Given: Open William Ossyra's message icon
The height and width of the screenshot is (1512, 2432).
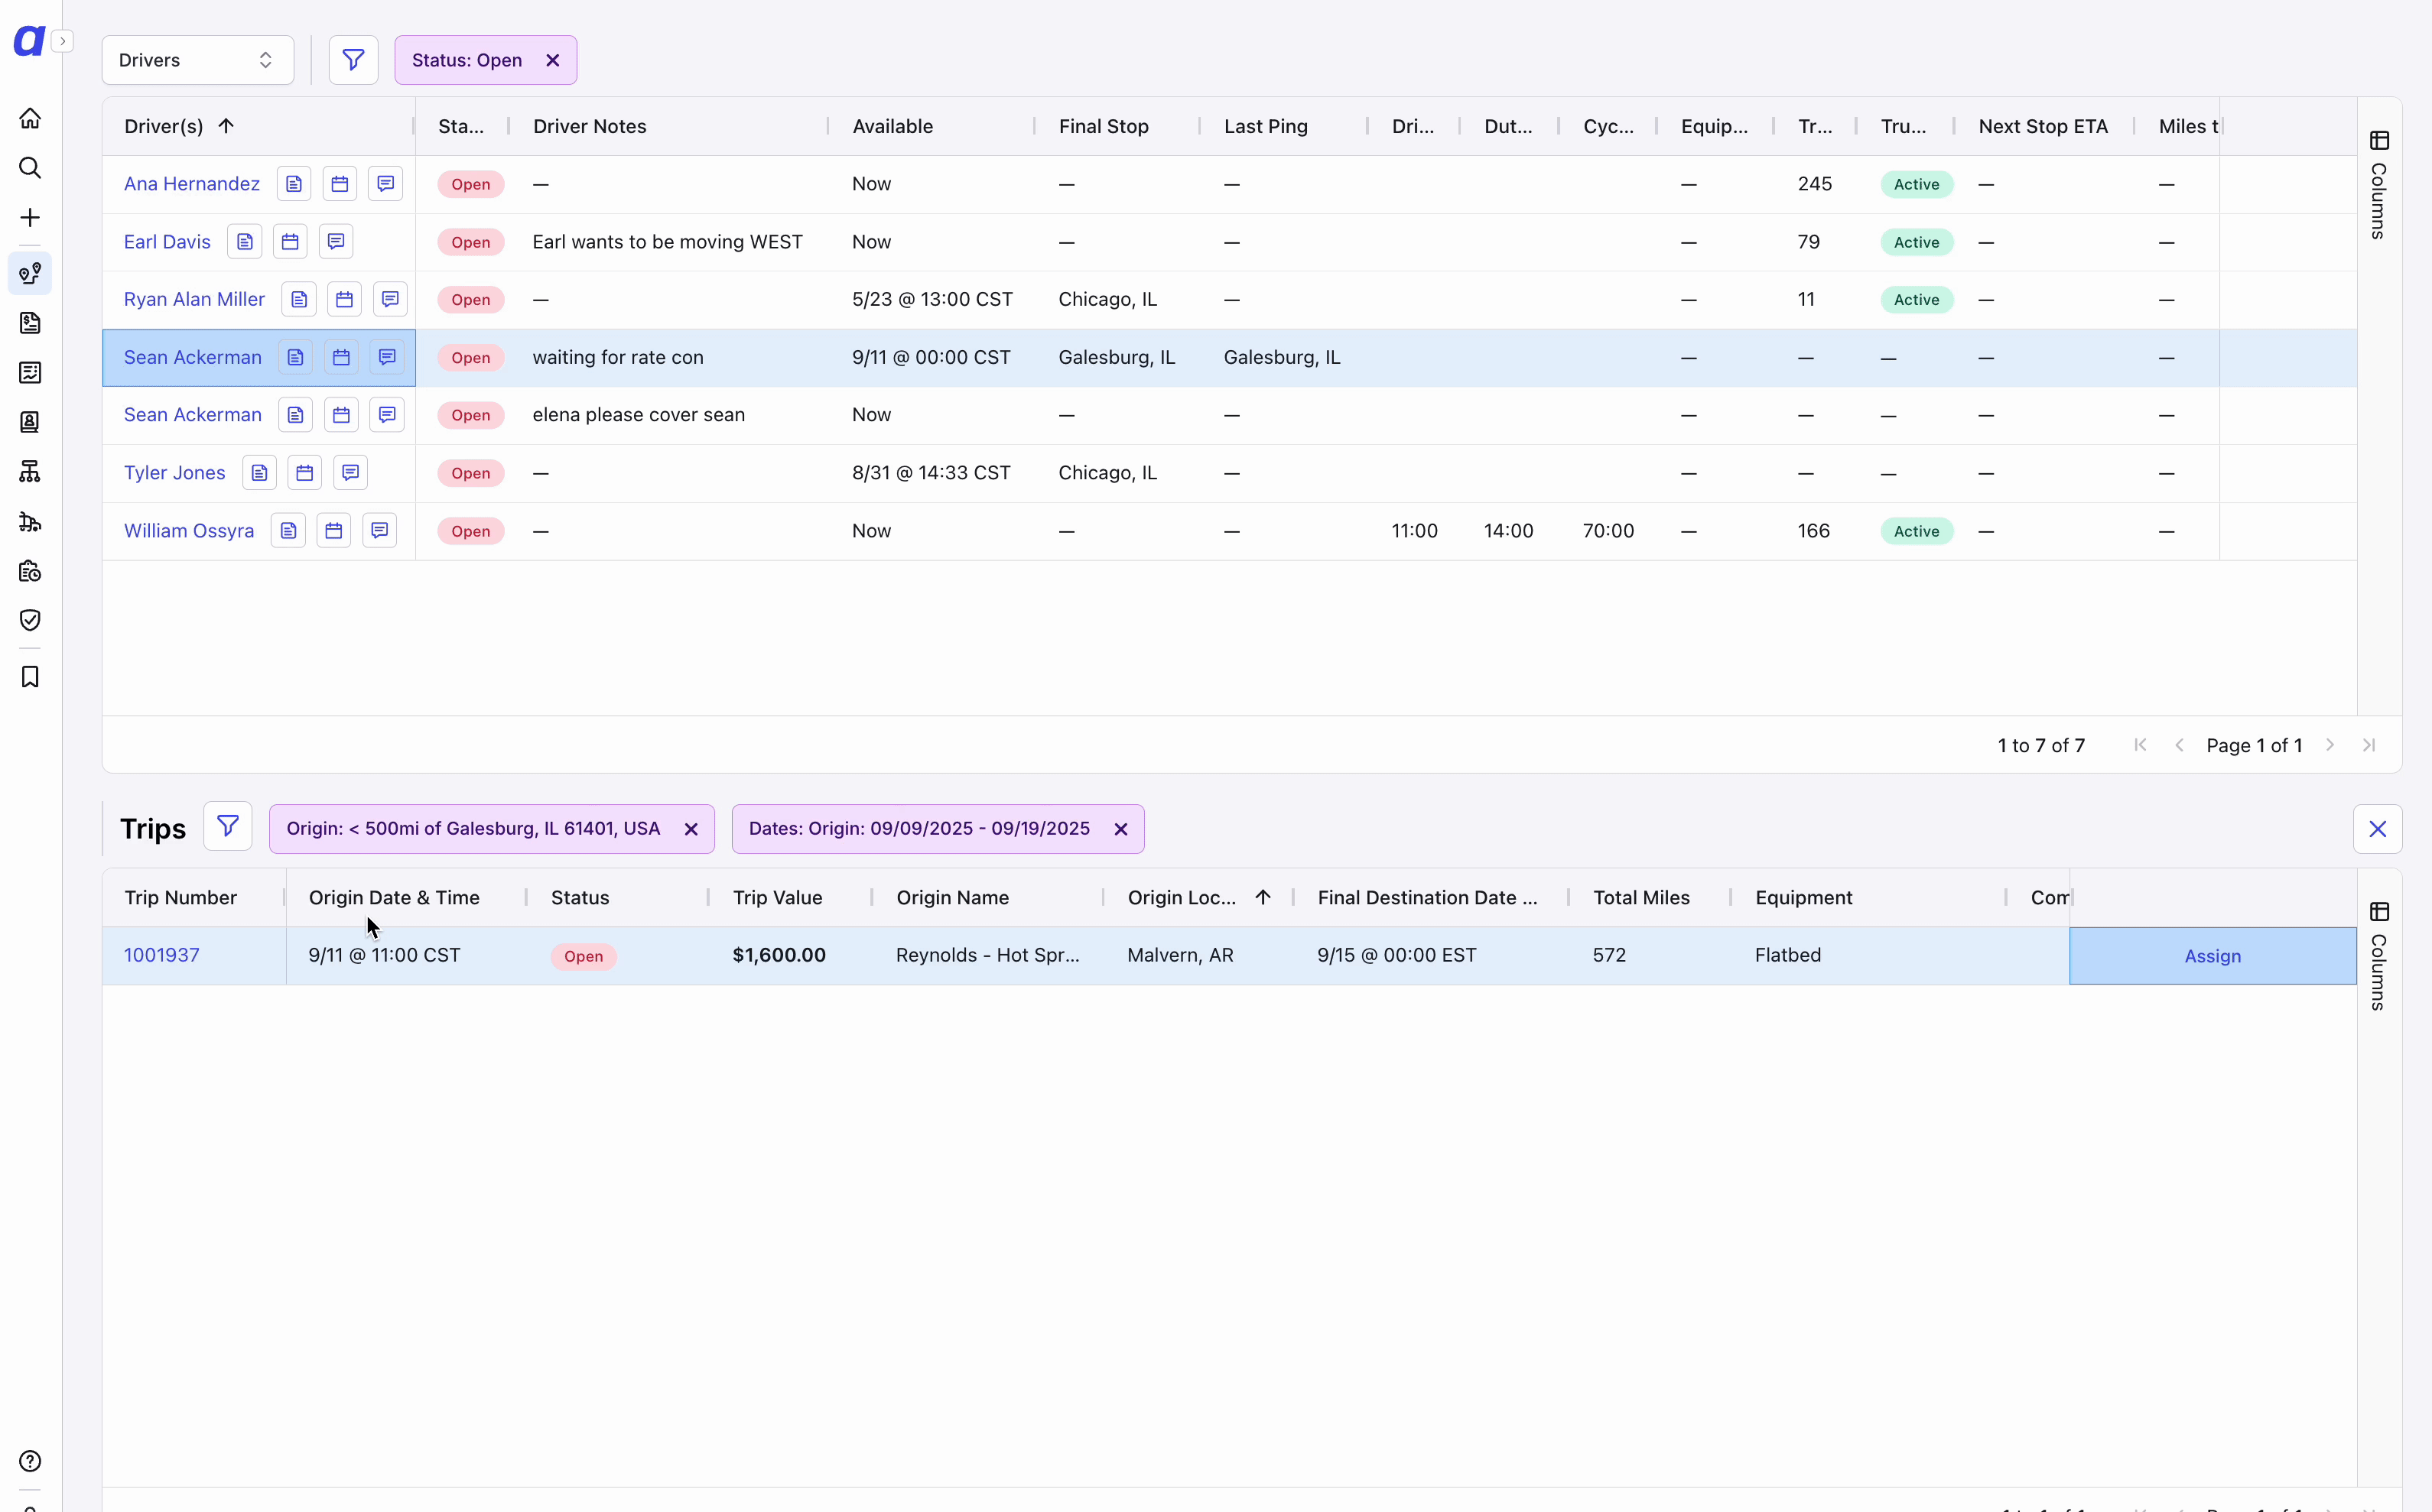Looking at the screenshot, I should click(379, 531).
